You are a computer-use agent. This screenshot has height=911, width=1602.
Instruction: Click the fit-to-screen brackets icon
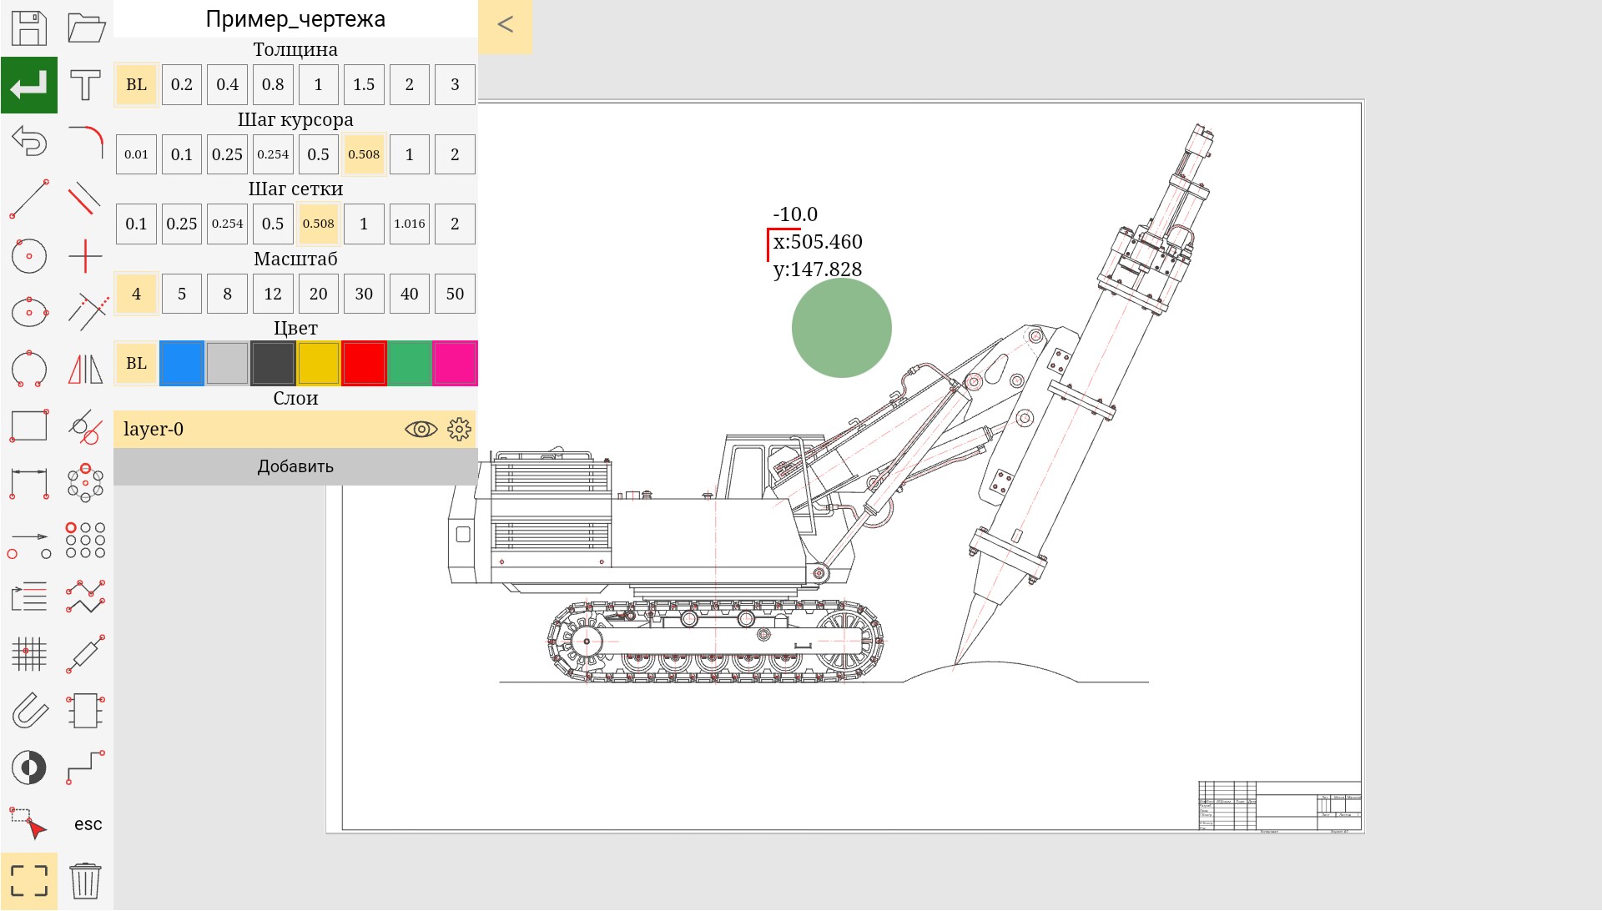pos(29,881)
